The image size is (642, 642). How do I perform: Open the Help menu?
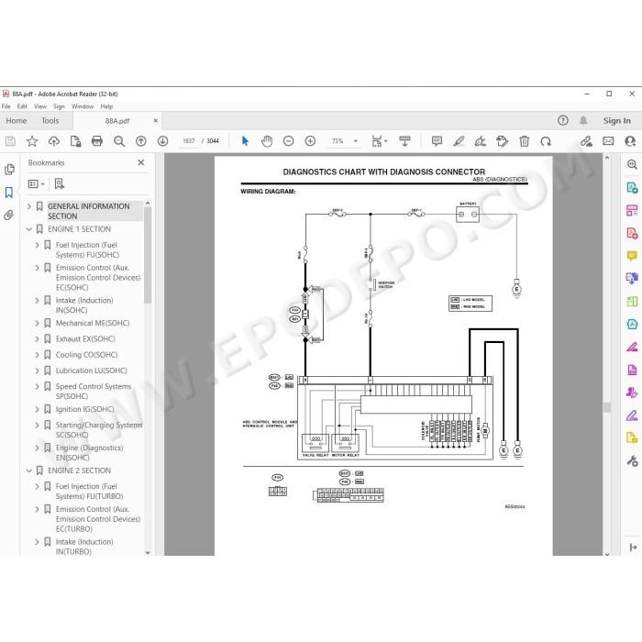(x=106, y=106)
